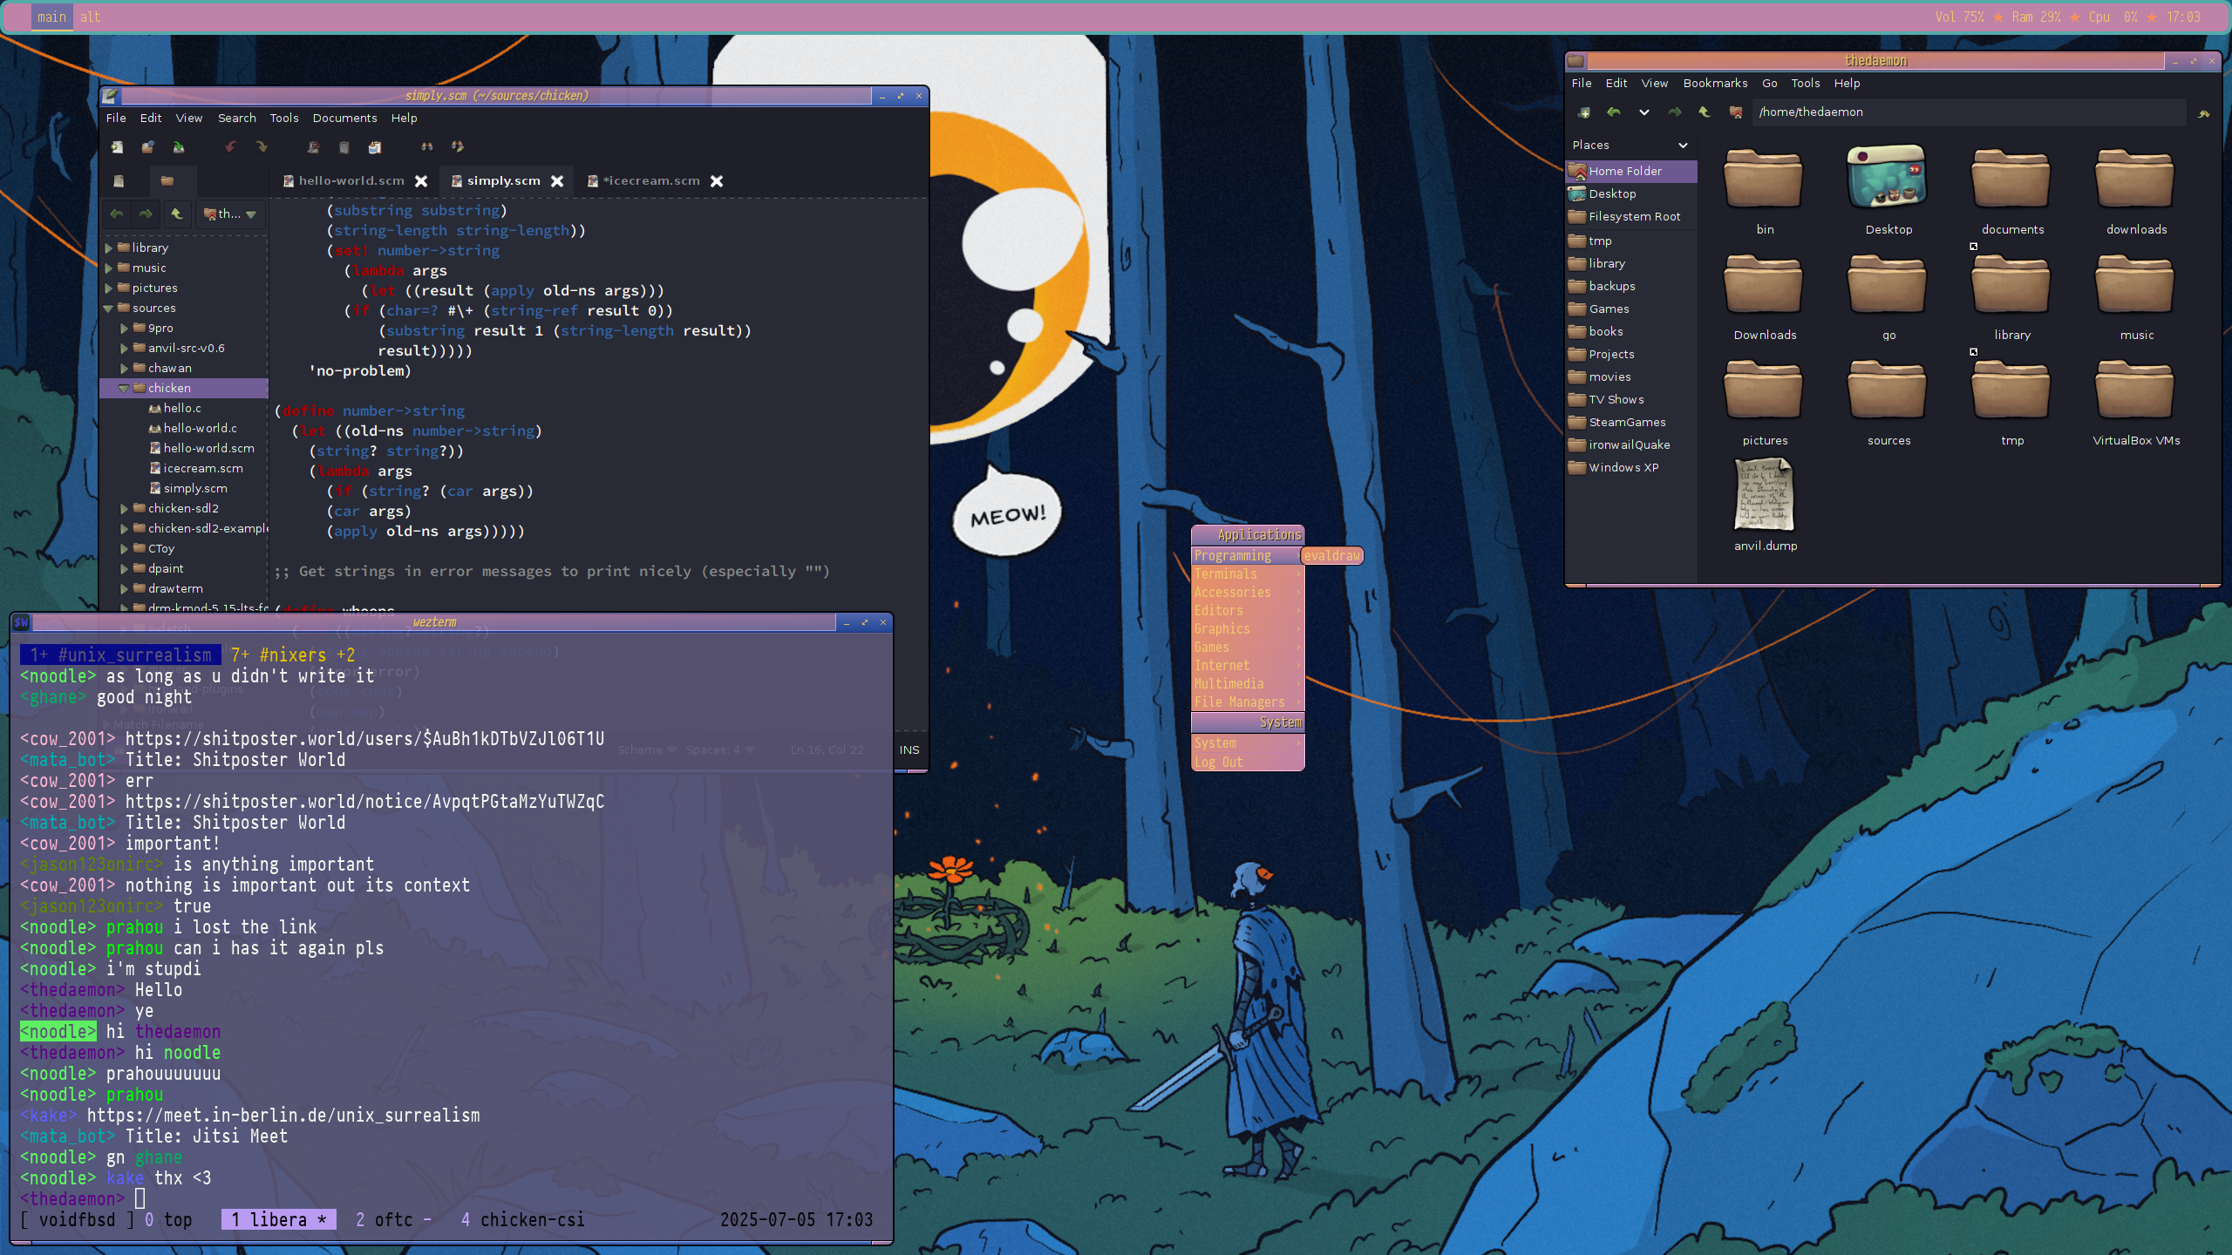The width and height of the screenshot is (2232, 1255).
Task: Open icecream.scm in the editor file tree
Action: click(x=203, y=469)
